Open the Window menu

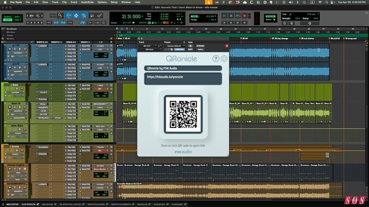pyautogui.click(x=126, y=2)
